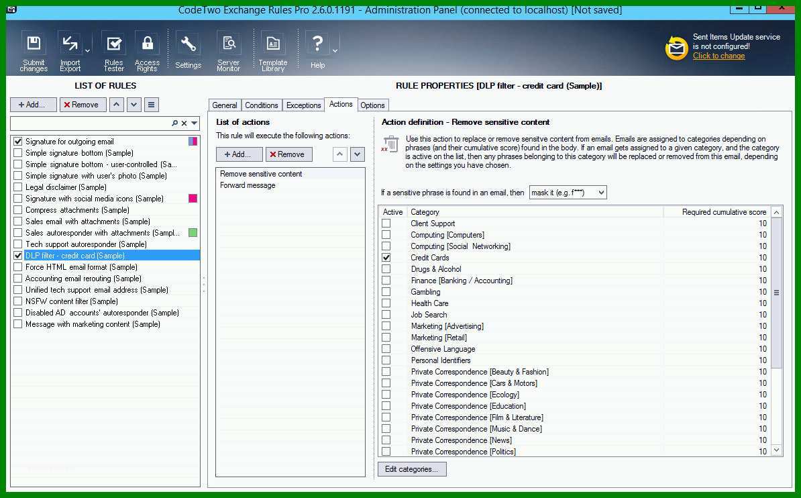801x498 pixels.
Task: Switch to the Exceptions tab
Action: point(303,105)
